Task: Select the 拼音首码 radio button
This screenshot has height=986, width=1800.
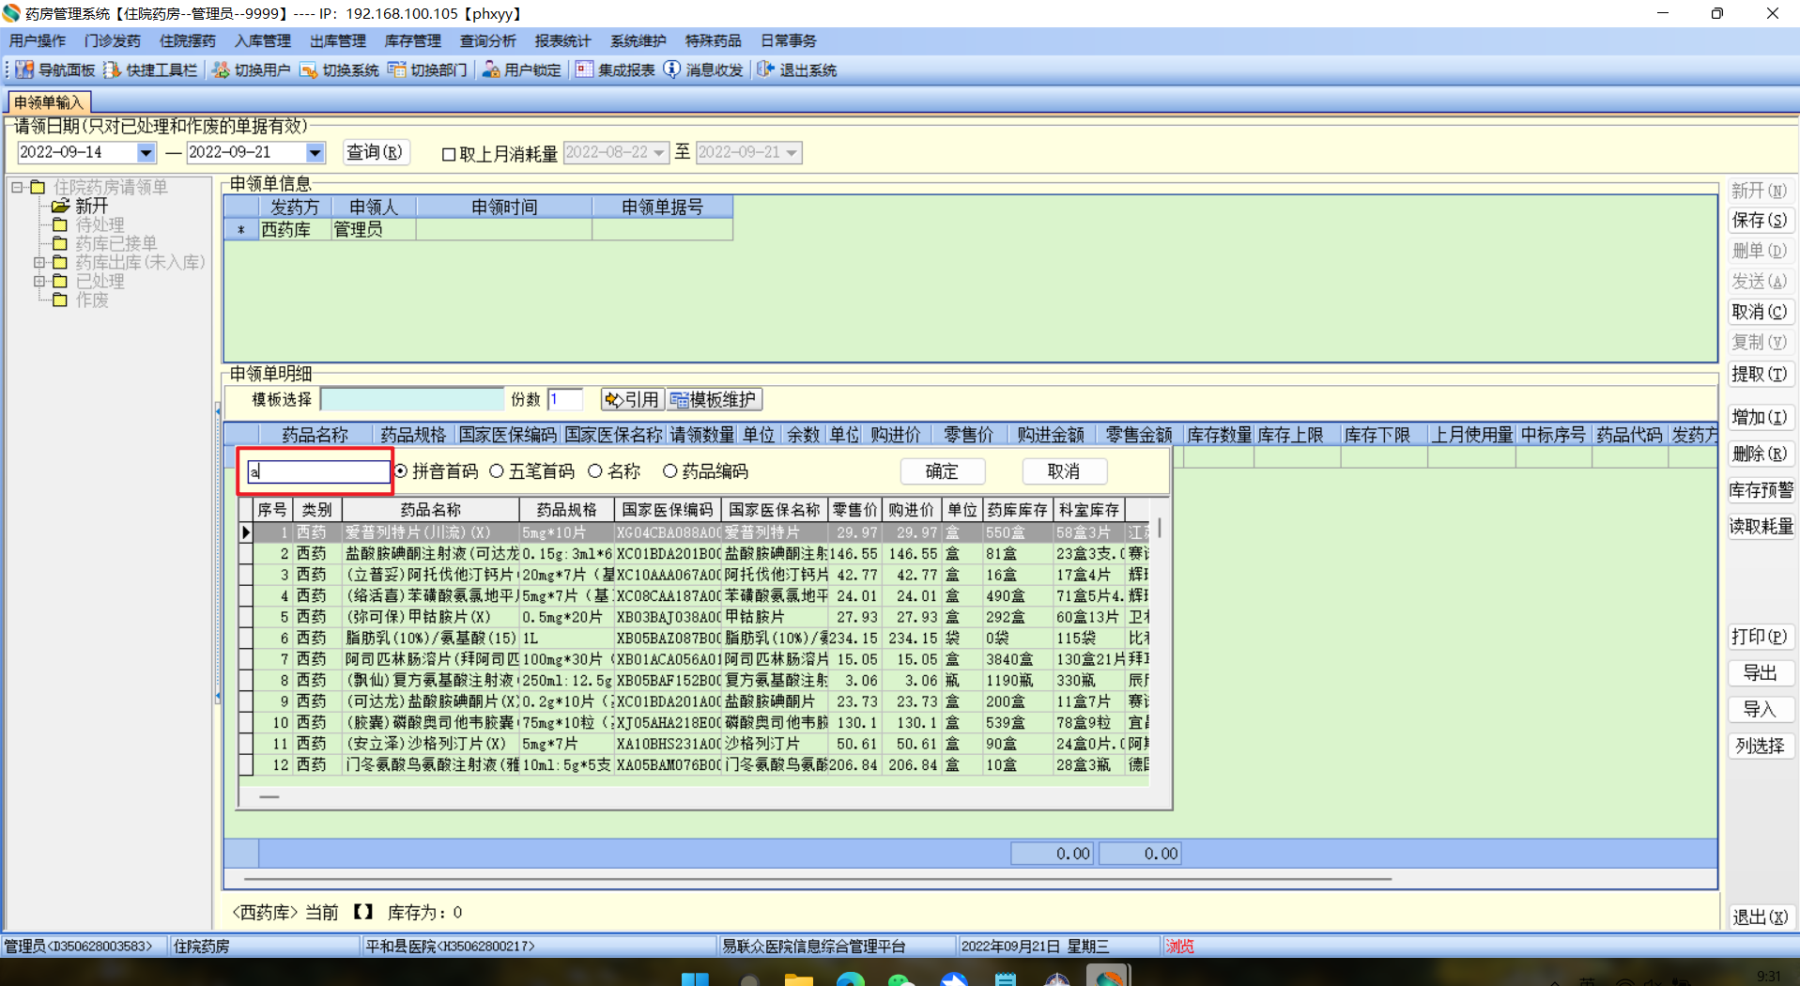Action: 401,471
